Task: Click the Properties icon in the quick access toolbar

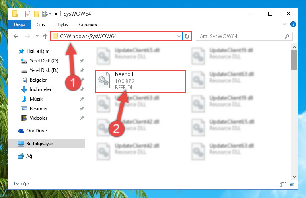Action: pos(28,14)
